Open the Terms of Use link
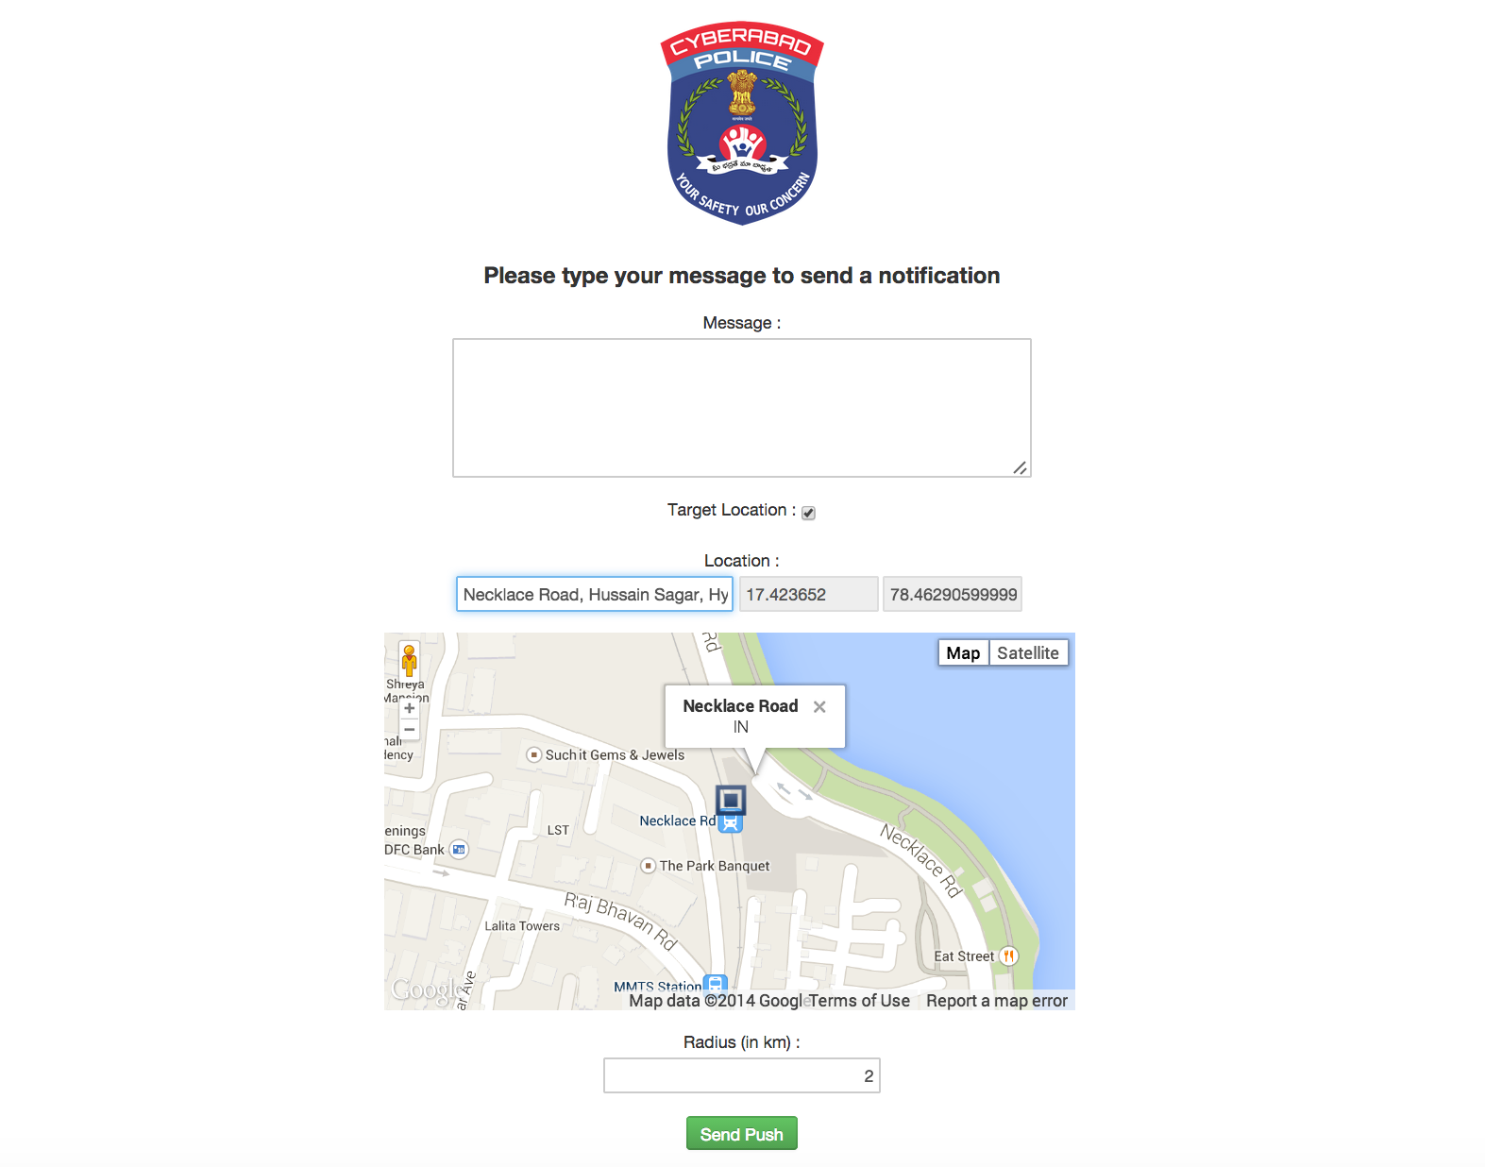 (x=859, y=1001)
